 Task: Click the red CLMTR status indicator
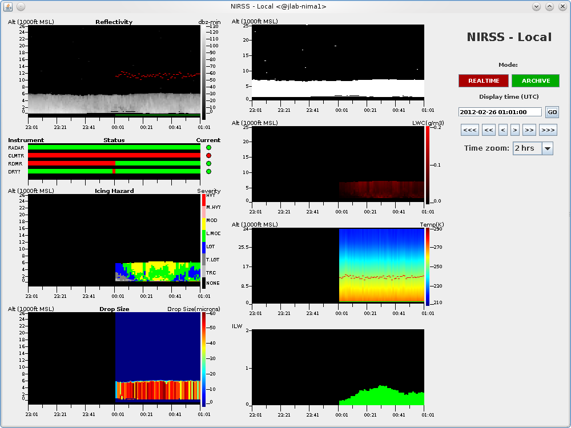pos(208,156)
